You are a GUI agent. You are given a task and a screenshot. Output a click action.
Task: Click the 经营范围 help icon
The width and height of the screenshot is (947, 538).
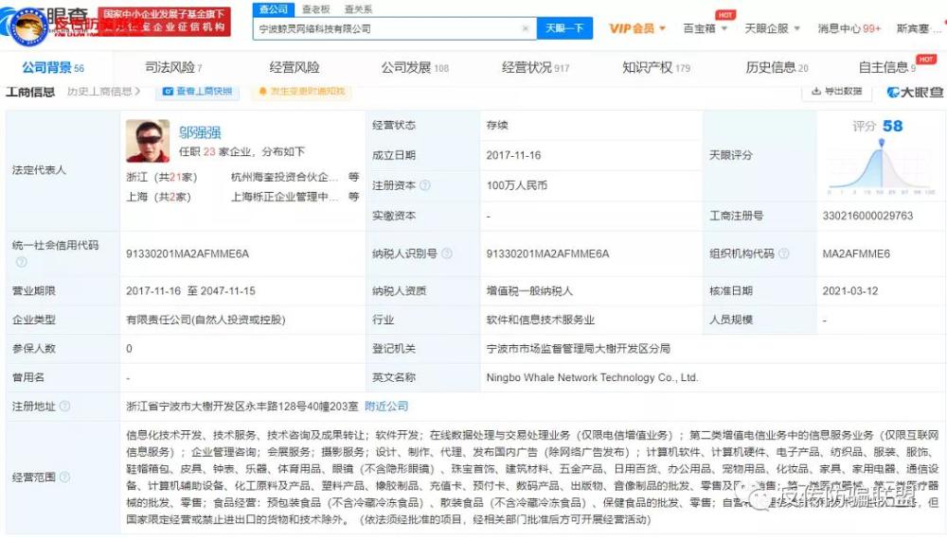coord(64,477)
